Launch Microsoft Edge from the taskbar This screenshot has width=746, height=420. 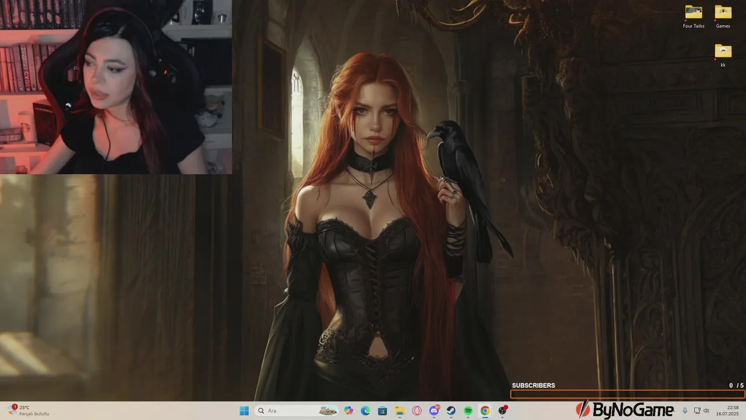pos(365,411)
